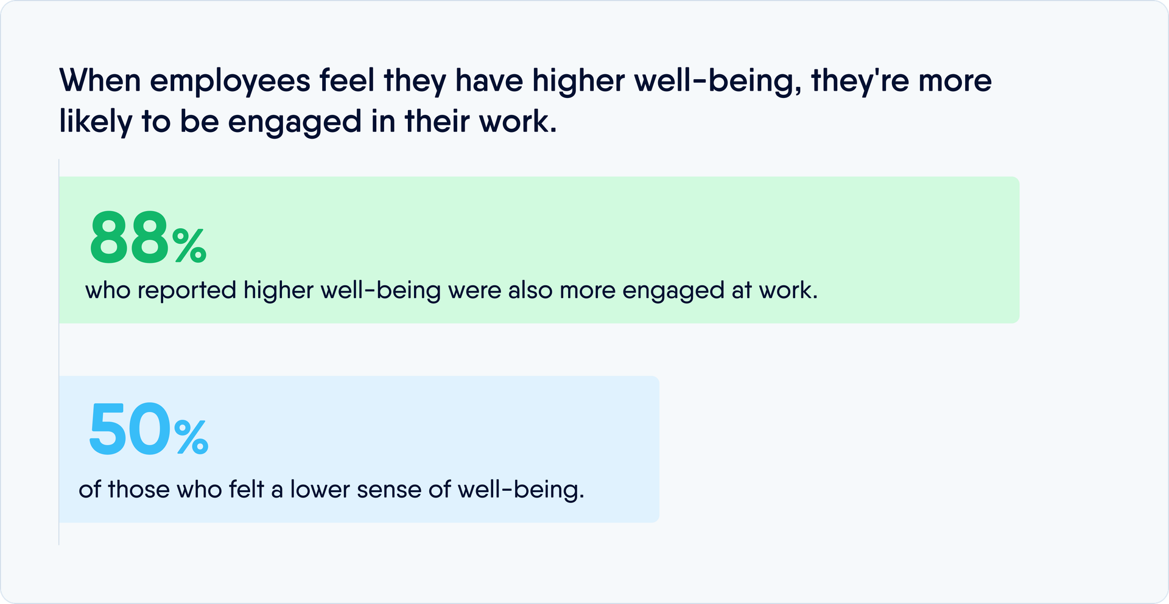Image resolution: width=1169 pixels, height=604 pixels.
Task: Click the caption 'who reported higher well-being'
Action: click(262, 291)
